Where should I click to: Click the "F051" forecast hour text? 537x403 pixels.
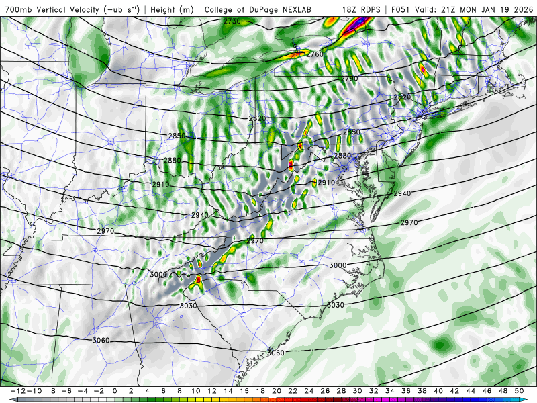[x=401, y=9]
